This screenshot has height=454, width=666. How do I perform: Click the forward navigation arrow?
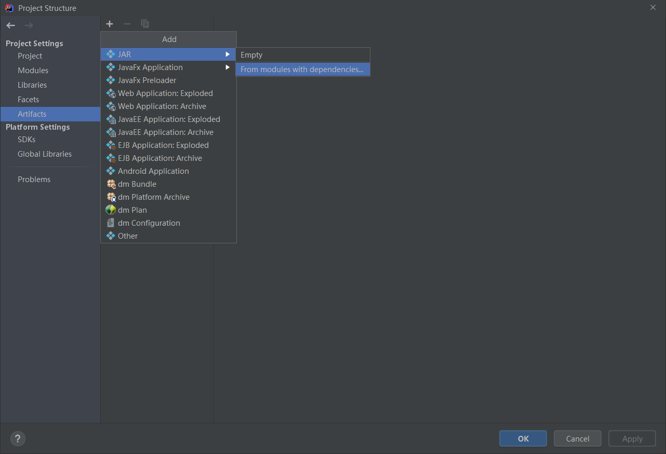point(29,25)
